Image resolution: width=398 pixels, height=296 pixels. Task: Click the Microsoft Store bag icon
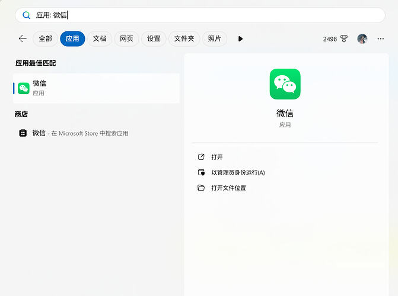(x=23, y=133)
